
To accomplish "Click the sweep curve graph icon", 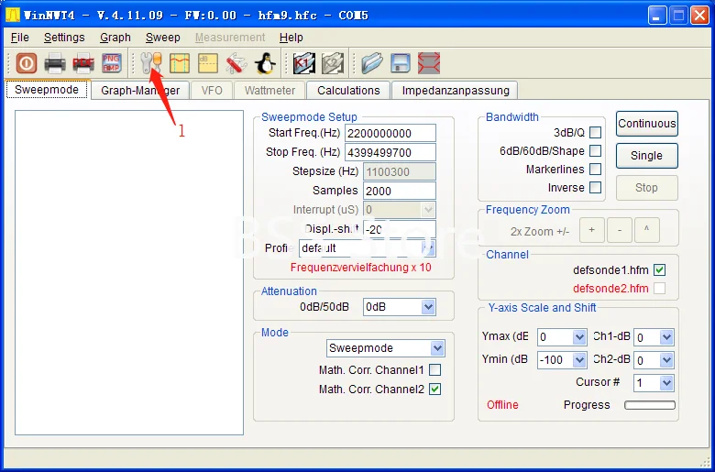I will click(x=180, y=63).
